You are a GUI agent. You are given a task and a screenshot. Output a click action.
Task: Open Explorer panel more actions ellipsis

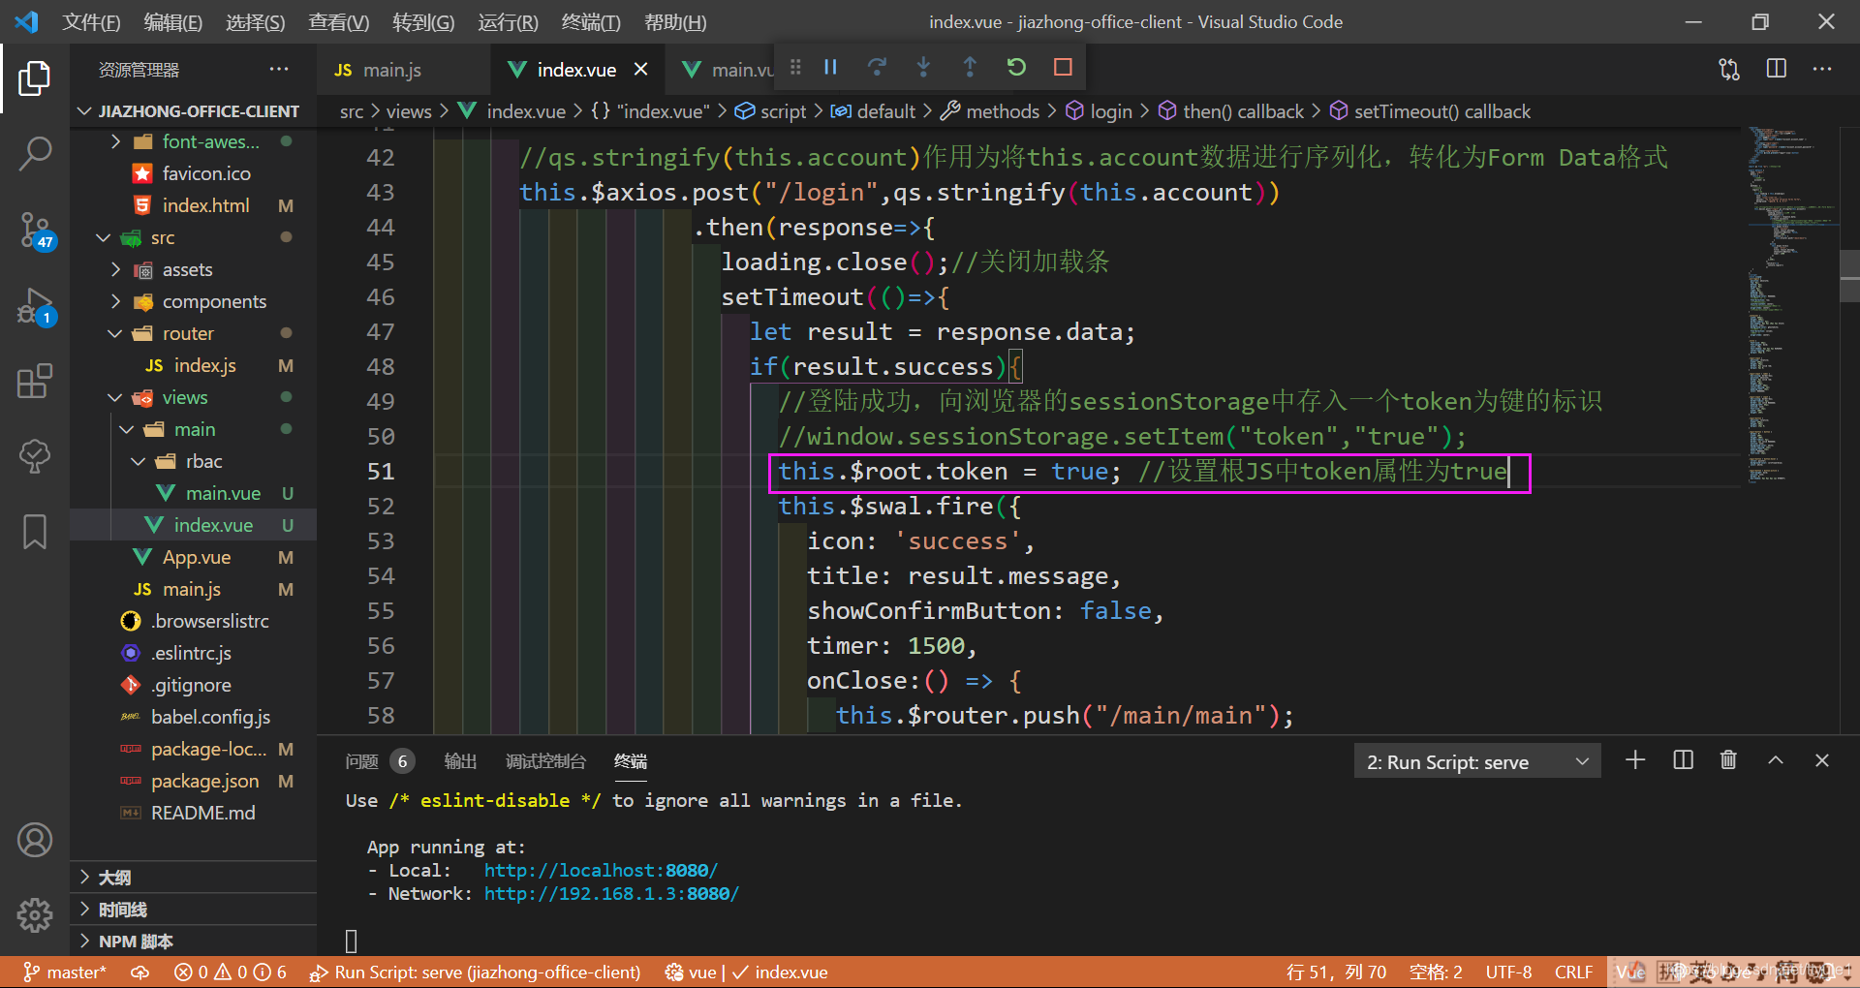pyautogui.click(x=279, y=69)
